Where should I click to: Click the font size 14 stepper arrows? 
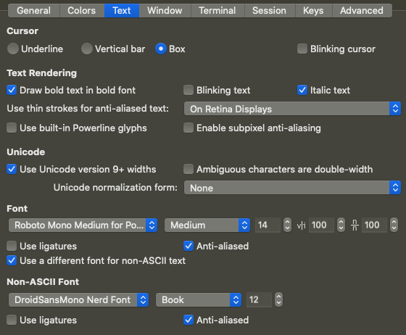[287, 225]
